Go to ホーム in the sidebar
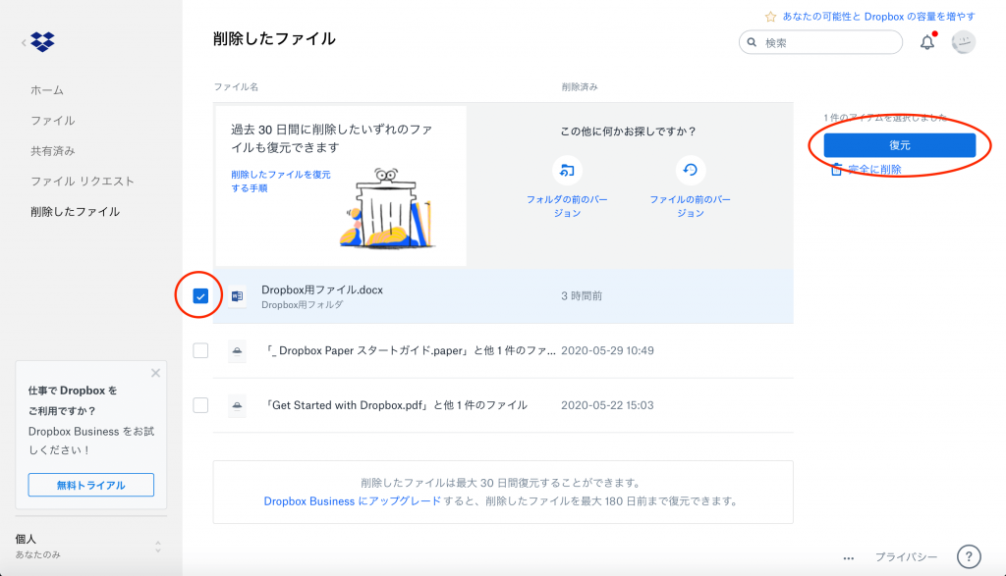 (x=47, y=90)
